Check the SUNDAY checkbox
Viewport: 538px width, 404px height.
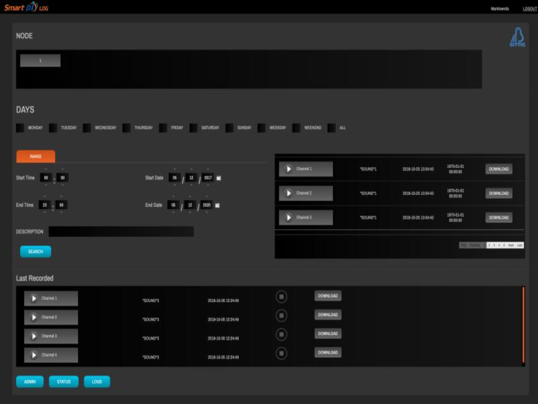pos(230,128)
